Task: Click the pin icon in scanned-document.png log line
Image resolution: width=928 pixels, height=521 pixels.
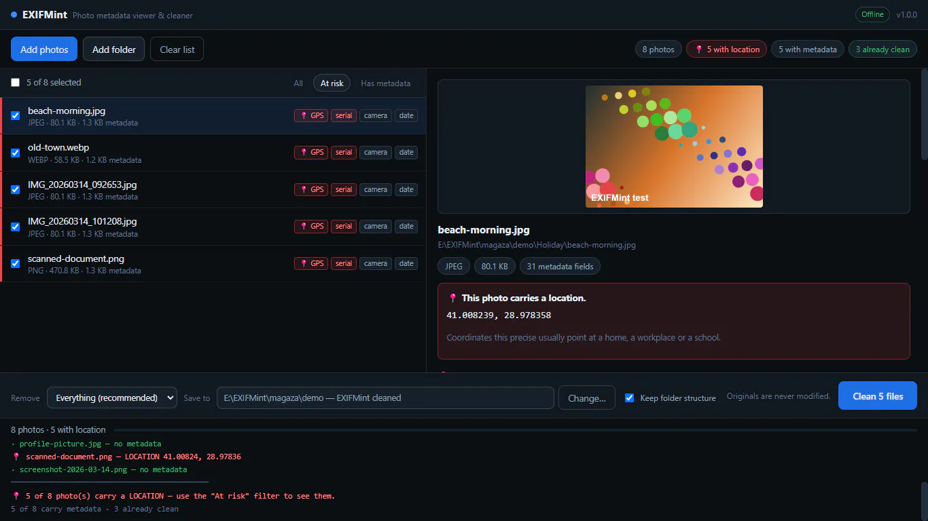Action: (x=16, y=457)
